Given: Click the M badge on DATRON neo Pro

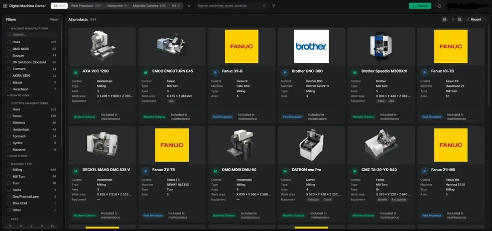Looking at the screenshot, I should (285, 171).
